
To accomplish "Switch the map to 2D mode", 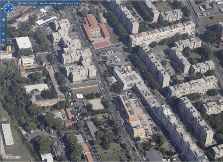I will click(x=19, y=3).
